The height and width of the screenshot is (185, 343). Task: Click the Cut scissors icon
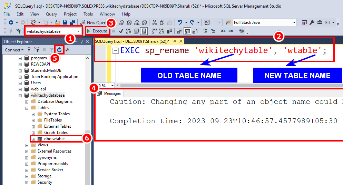coord(154,22)
